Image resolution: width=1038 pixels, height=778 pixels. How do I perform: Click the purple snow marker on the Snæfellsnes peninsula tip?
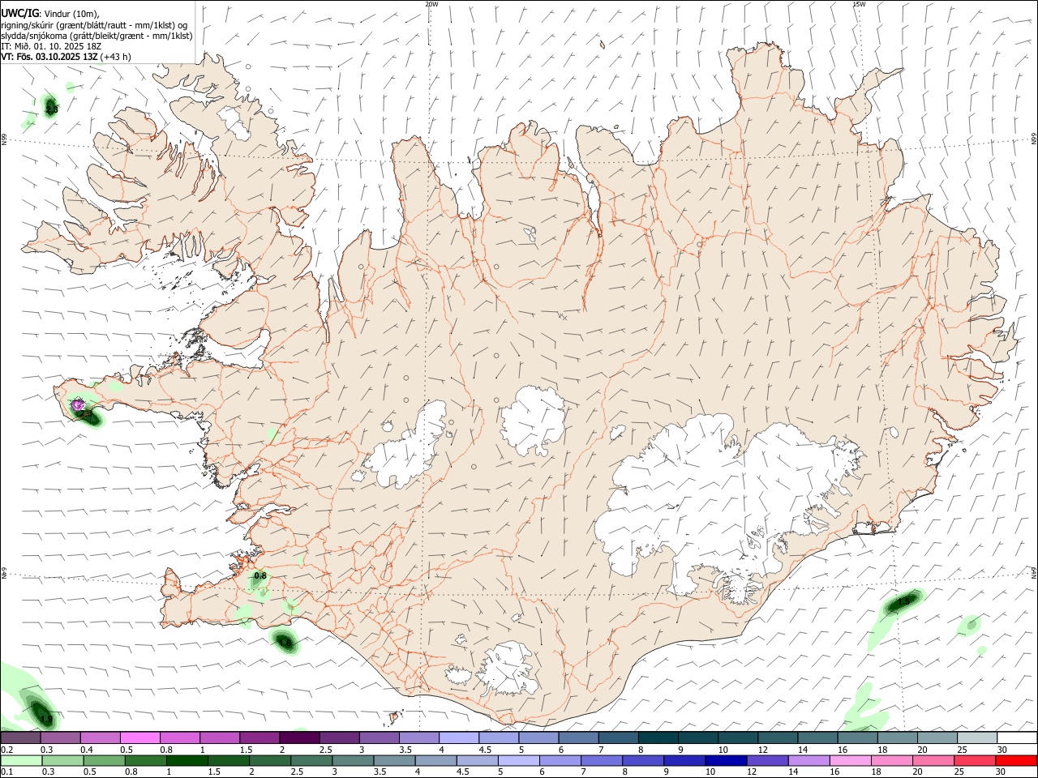[78, 404]
